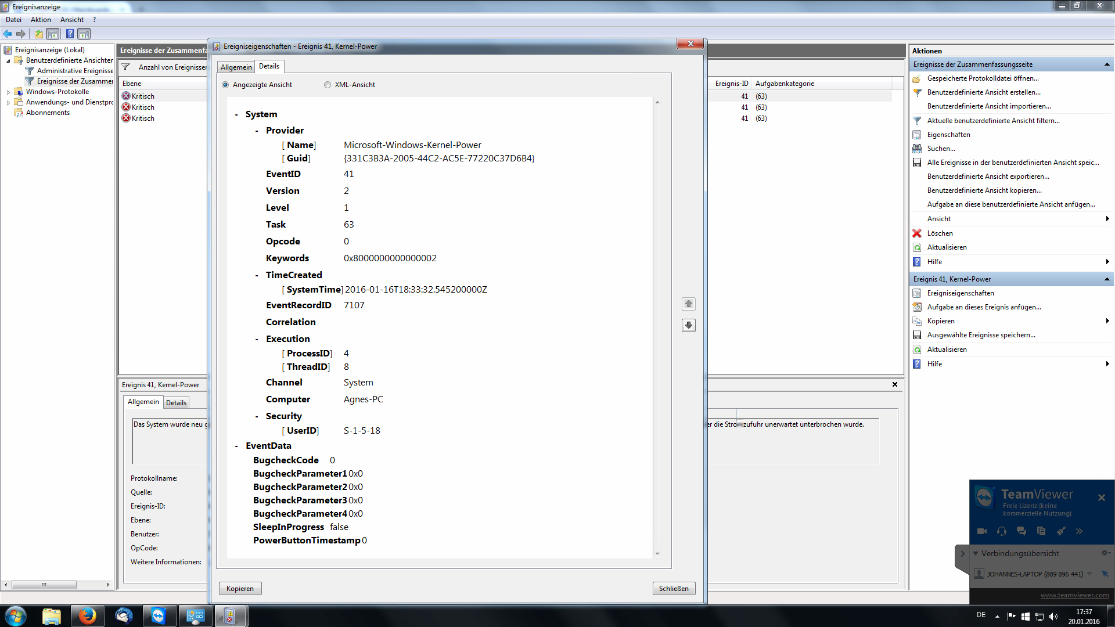The image size is (1115, 627).
Task: Click Aufgabe an dieses Ereignis anfügen
Action: coord(984,307)
